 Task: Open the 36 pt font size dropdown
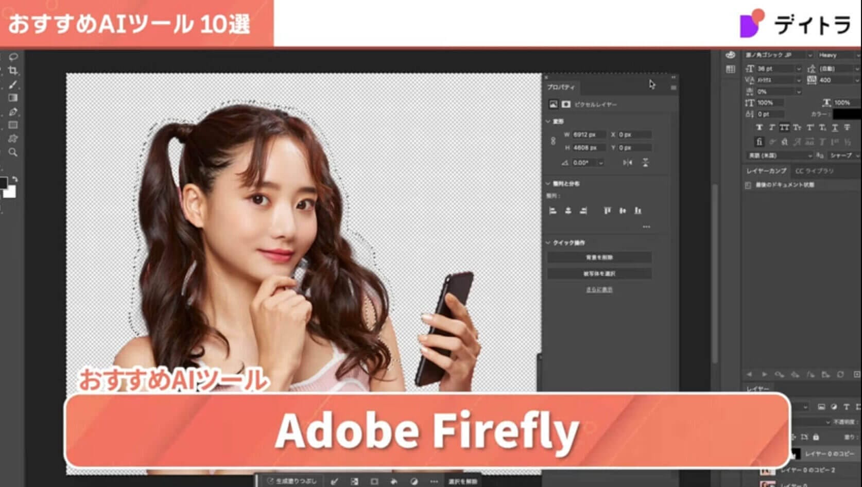799,68
